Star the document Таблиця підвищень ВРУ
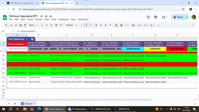This screenshot has height=112, width=199. click(41, 16)
